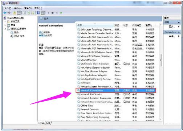Screen dimensions: 183x131
Task: Click the 重启动此服务 link
Action: (45, 36)
